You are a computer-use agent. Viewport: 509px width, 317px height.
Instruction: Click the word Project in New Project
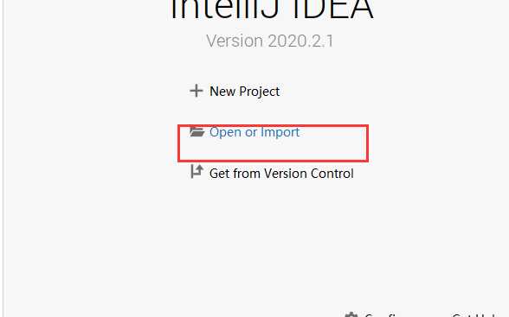click(x=259, y=92)
